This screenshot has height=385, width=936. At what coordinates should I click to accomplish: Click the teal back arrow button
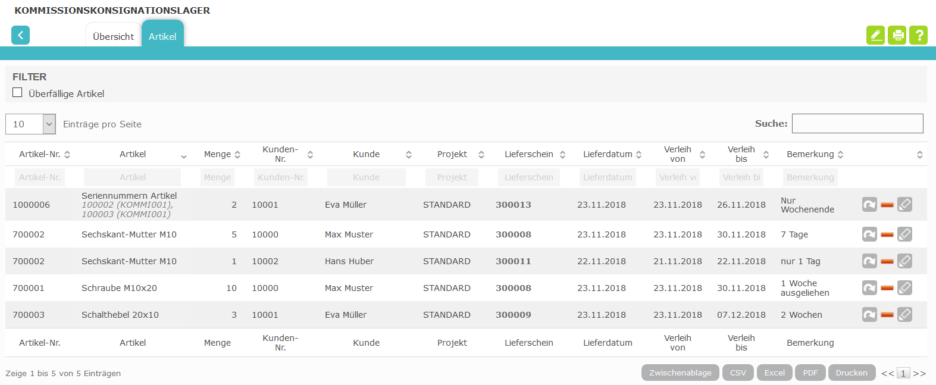pos(20,35)
